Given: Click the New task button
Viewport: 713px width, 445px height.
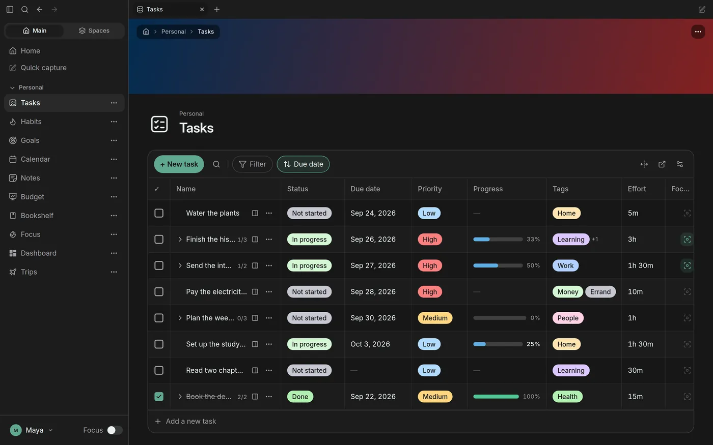Looking at the screenshot, I should [x=179, y=164].
